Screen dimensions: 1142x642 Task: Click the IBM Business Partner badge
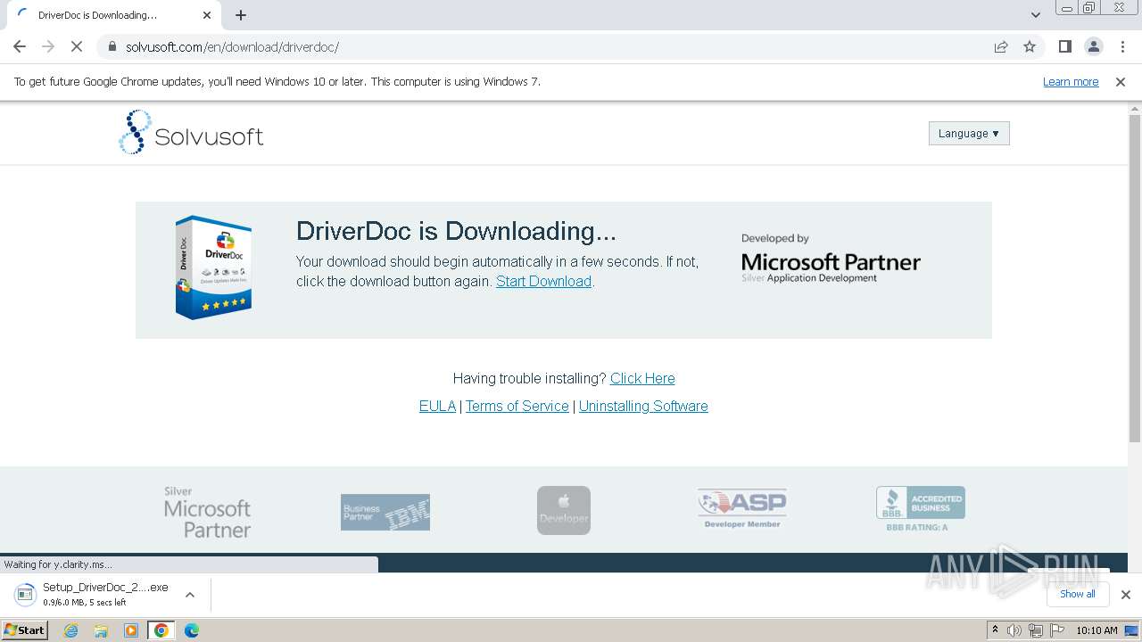(385, 512)
